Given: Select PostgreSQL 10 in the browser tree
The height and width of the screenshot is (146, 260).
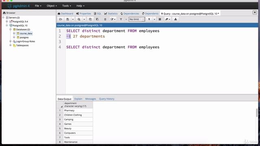Looking at the screenshot, I should (x=20, y=26).
